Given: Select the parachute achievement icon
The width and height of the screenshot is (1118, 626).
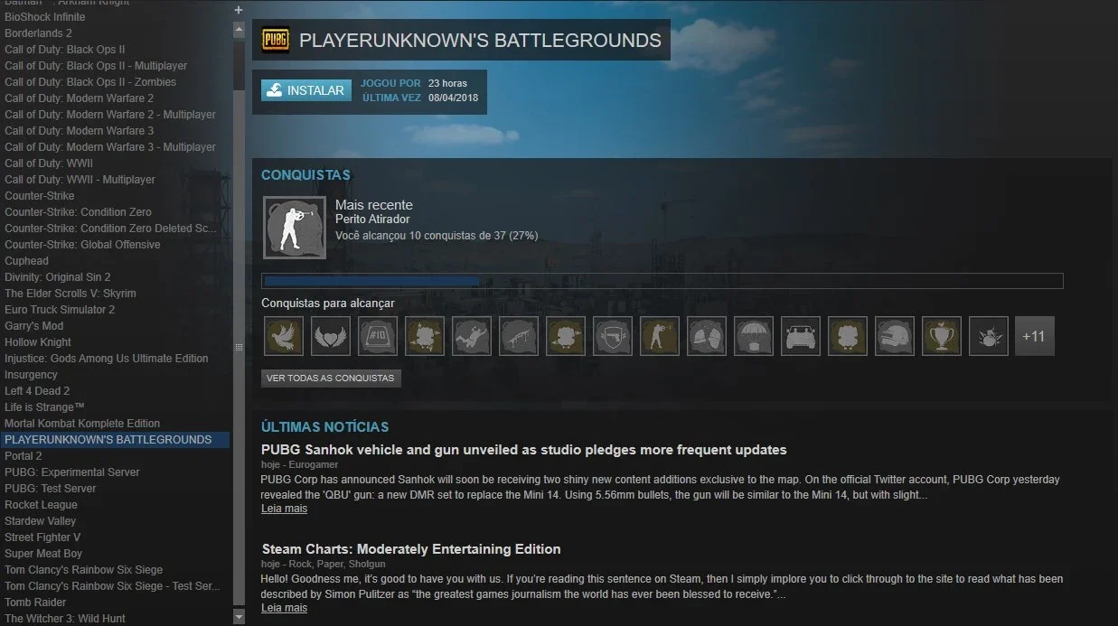Looking at the screenshot, I should 754,336.
